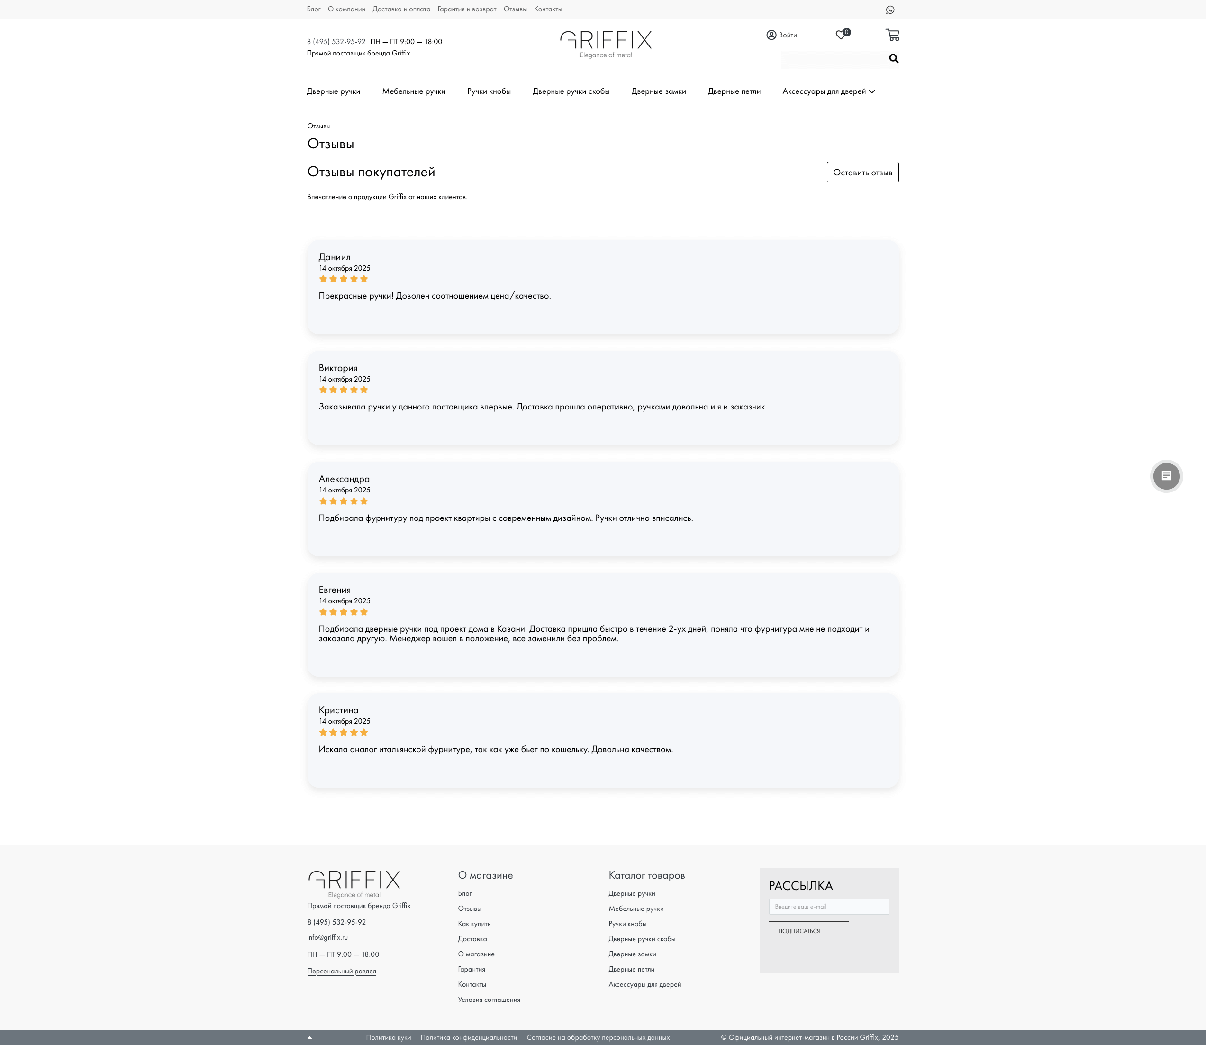Click the Оставить отзыв button

pos(862,172)
